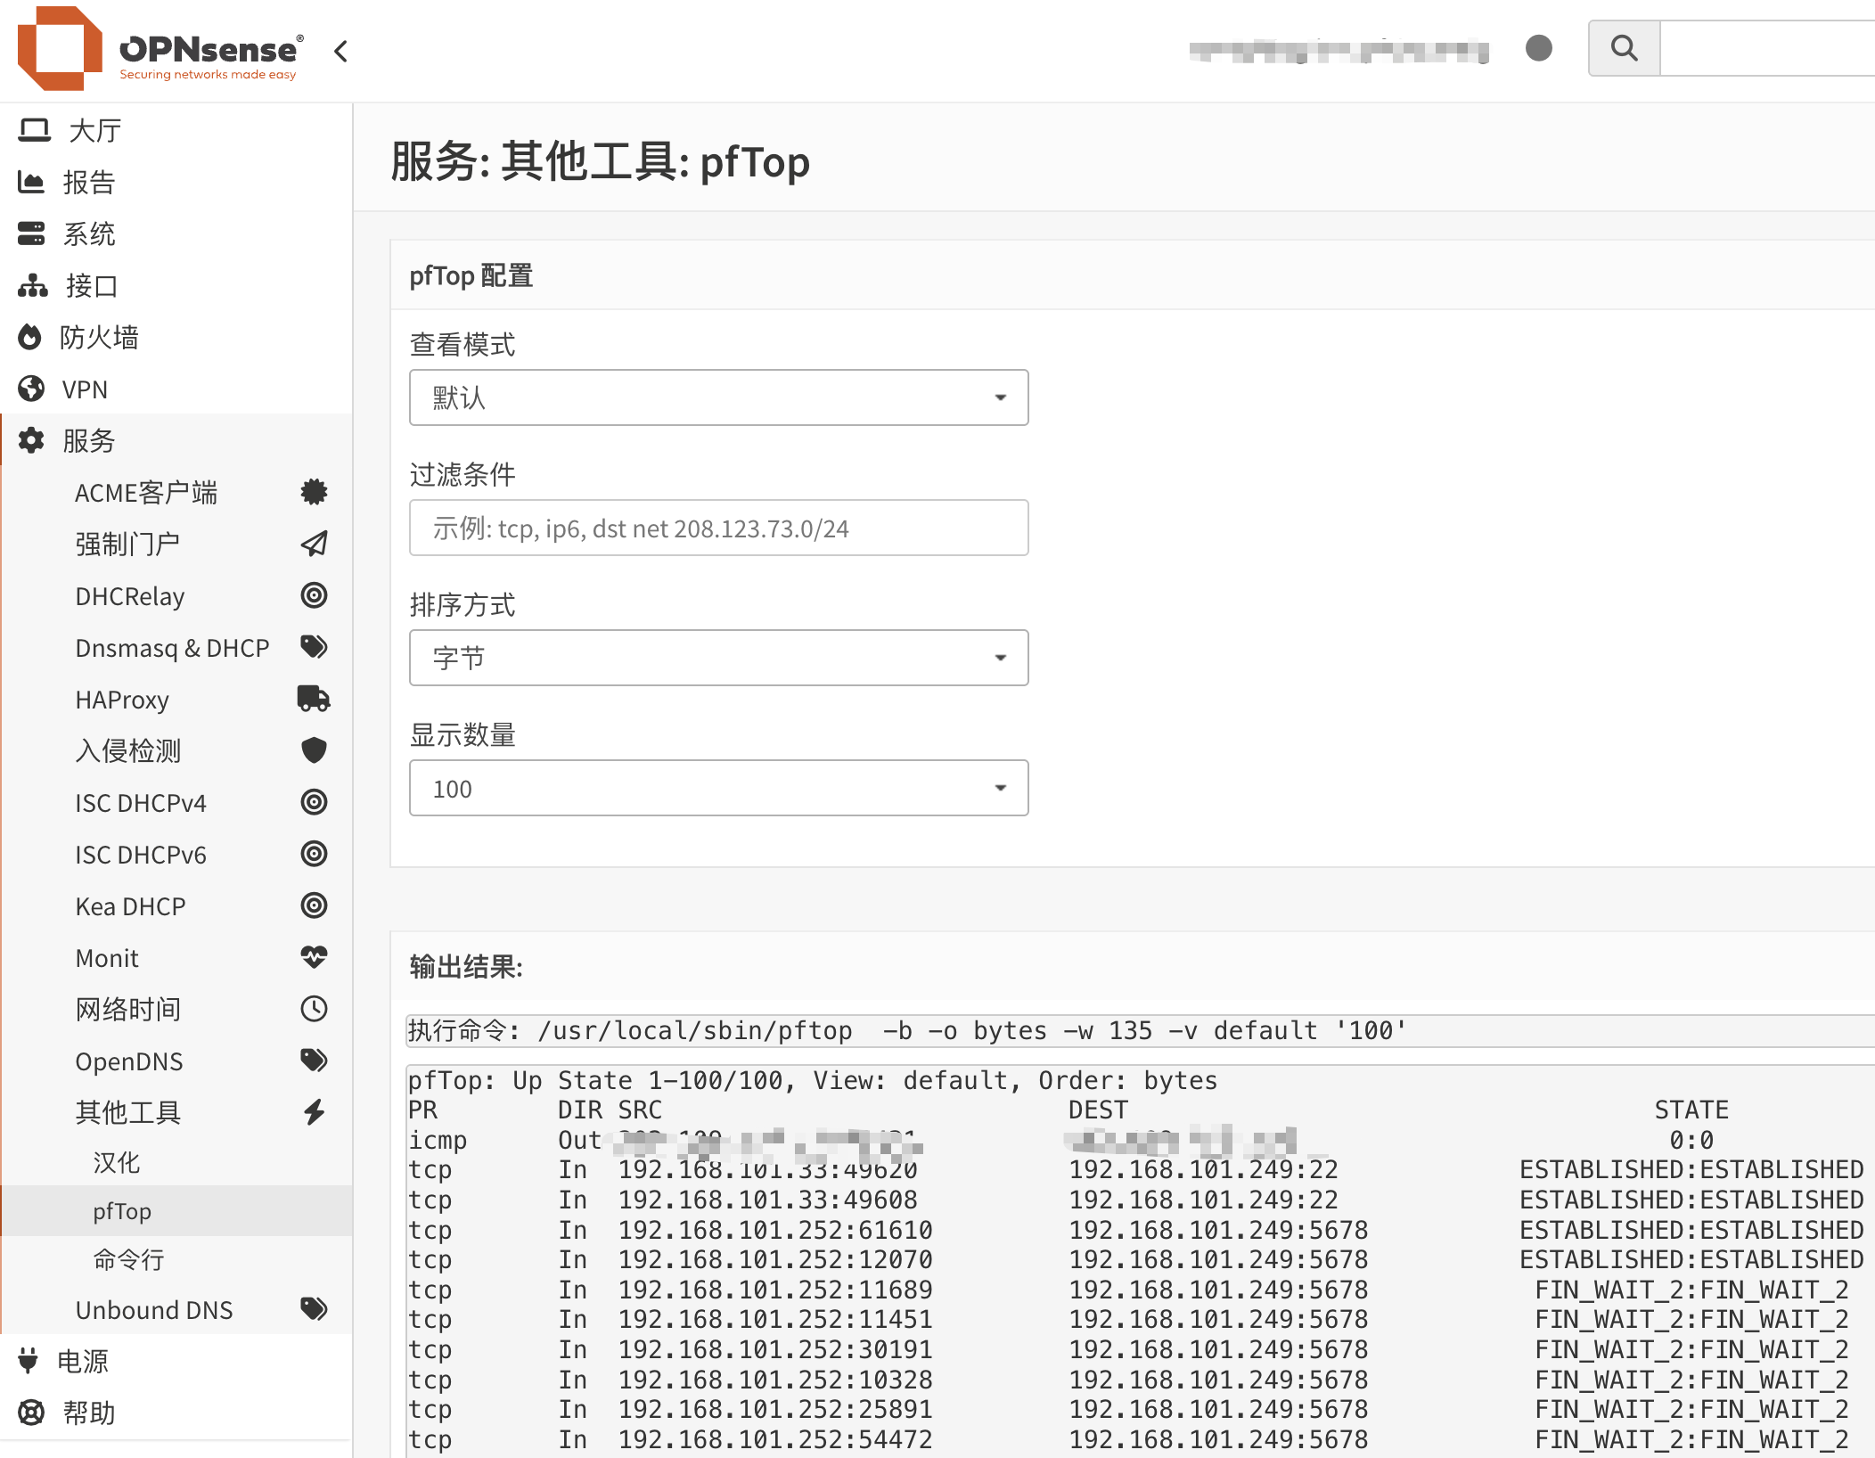
Task: Open the 查看模式 dropdown
Action: click(718, 397)
